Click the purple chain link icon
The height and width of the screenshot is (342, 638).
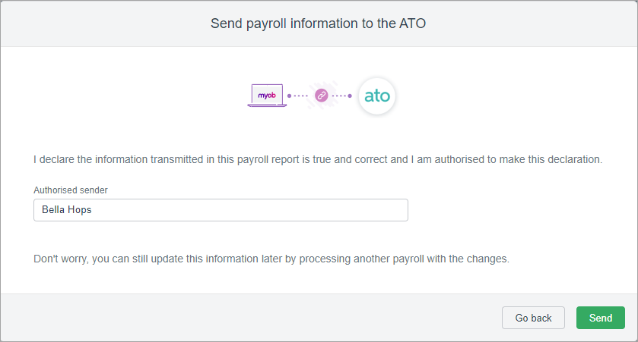pyautogui.click(x=321, y=96)
